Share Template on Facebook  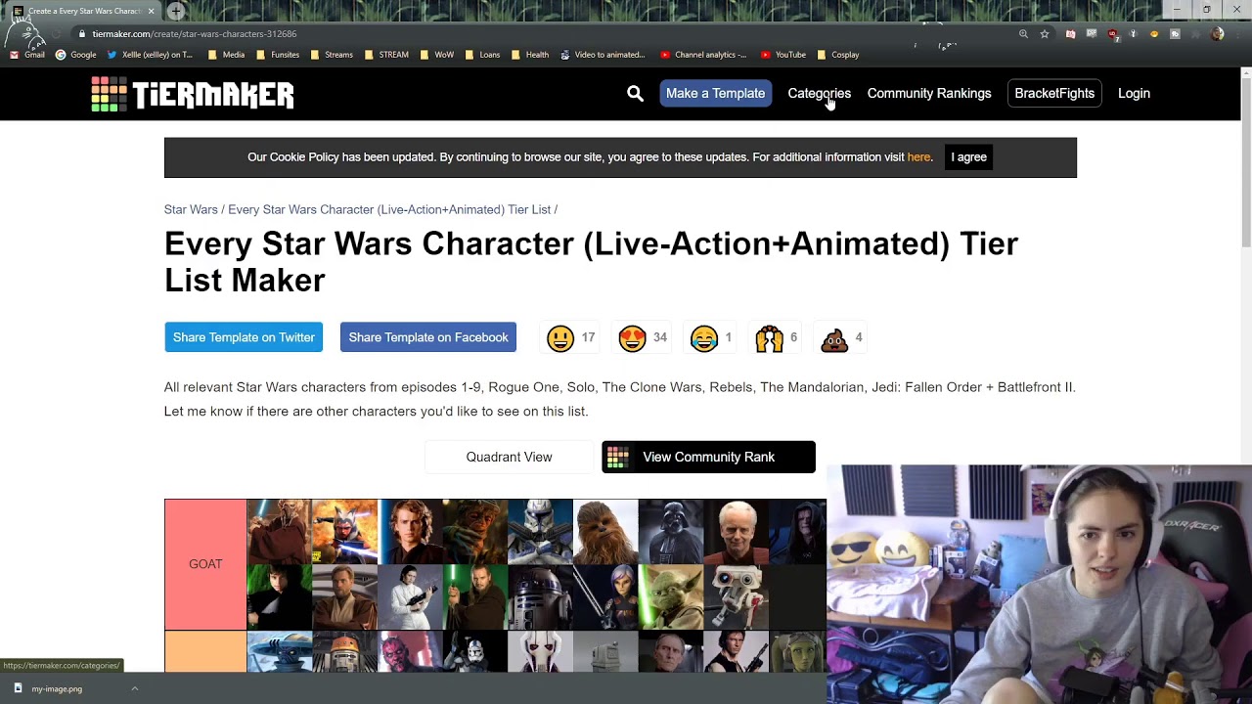coord(428,337)
